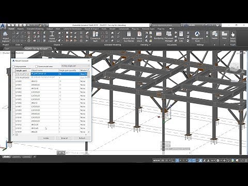Click the leftmost button beside Show all

(x=46, y=138)
